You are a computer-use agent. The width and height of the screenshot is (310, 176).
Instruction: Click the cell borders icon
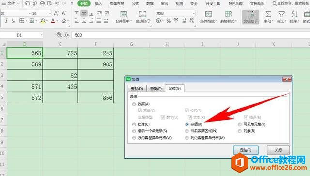click(x=22, y=21)
